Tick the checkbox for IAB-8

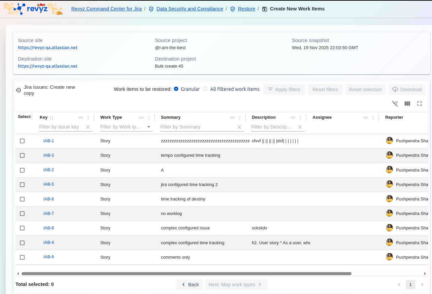(x=22, y=228)
